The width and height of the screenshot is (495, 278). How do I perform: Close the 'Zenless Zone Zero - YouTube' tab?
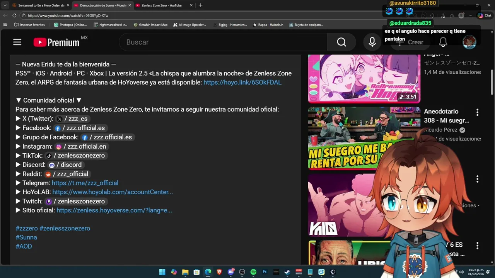[191, 5]
